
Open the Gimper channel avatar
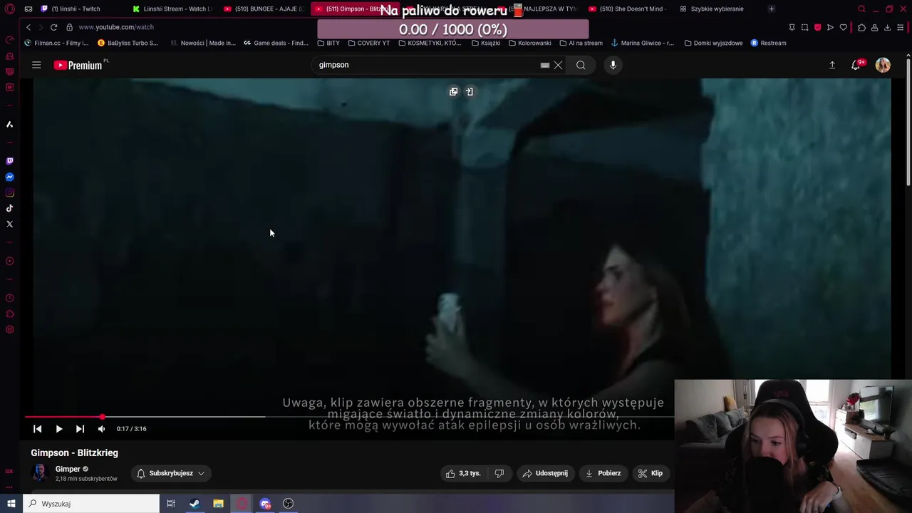coord(40,473)
